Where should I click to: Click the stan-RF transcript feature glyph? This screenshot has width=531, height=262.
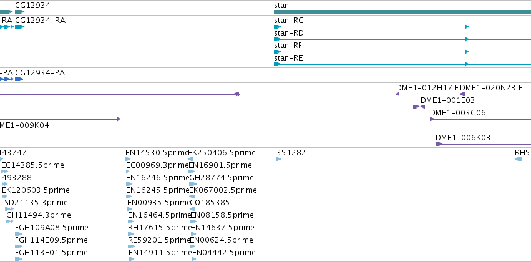[x=402, y=52]
